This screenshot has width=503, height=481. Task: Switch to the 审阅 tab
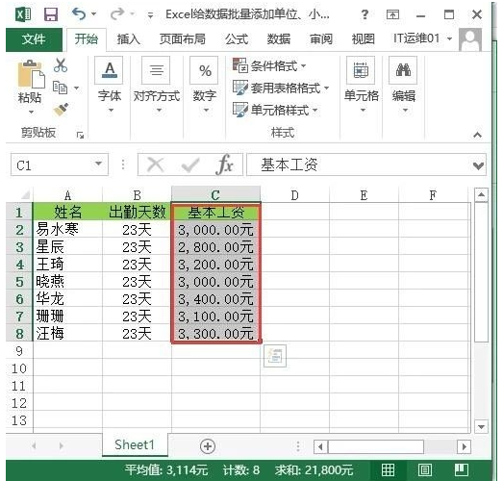[321, 39]
